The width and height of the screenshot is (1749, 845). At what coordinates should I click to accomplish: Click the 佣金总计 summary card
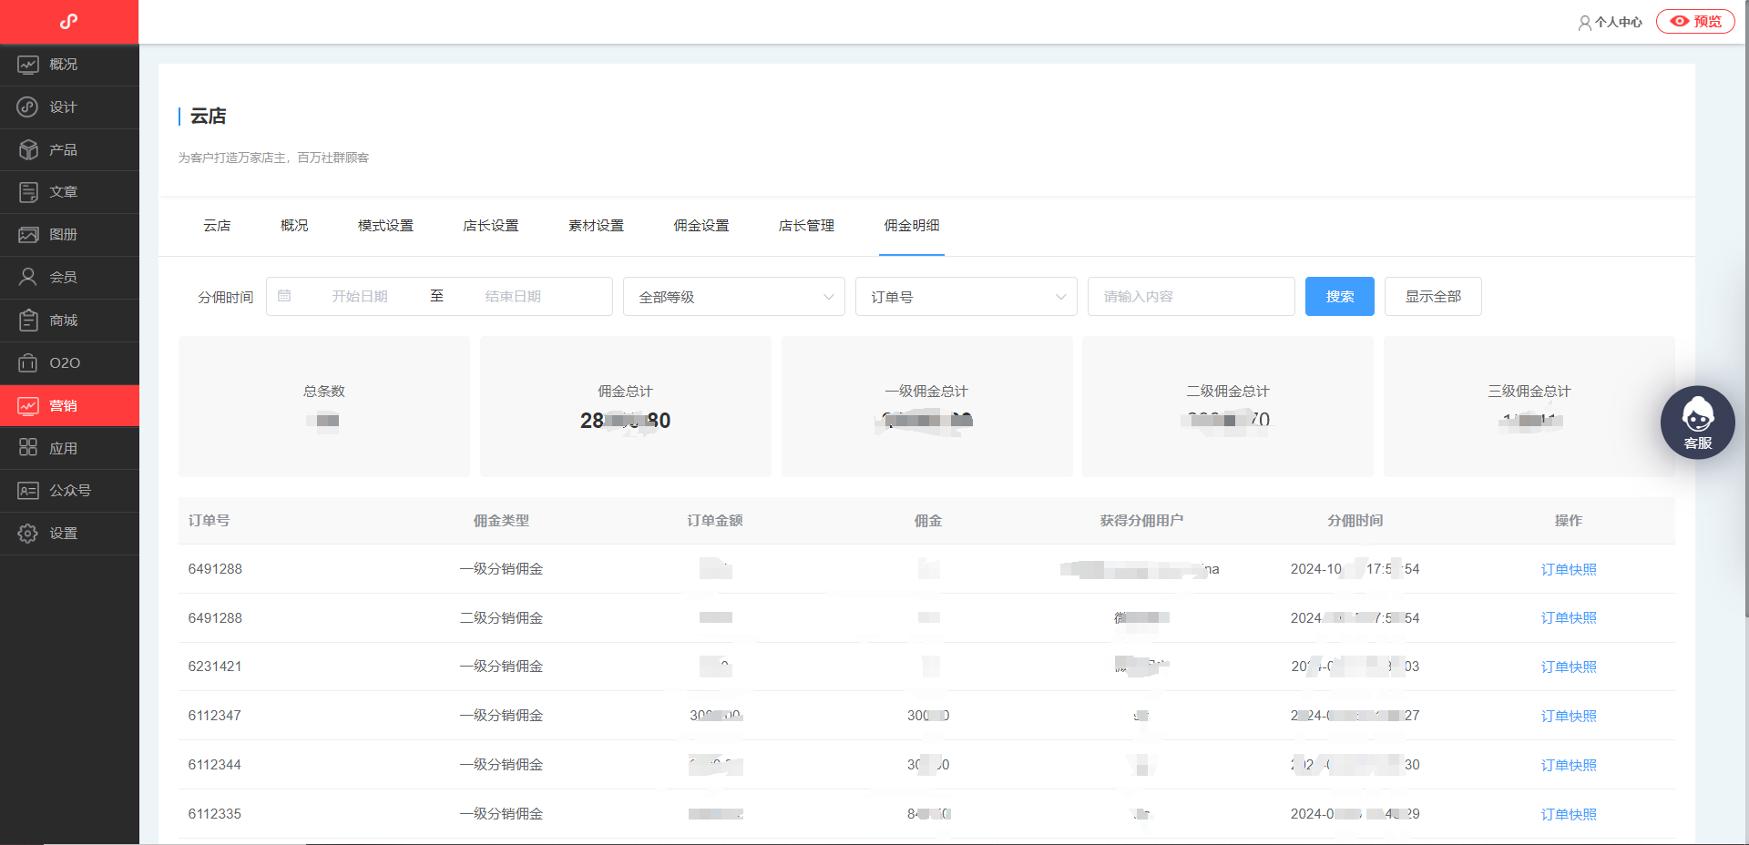(625, 406)
